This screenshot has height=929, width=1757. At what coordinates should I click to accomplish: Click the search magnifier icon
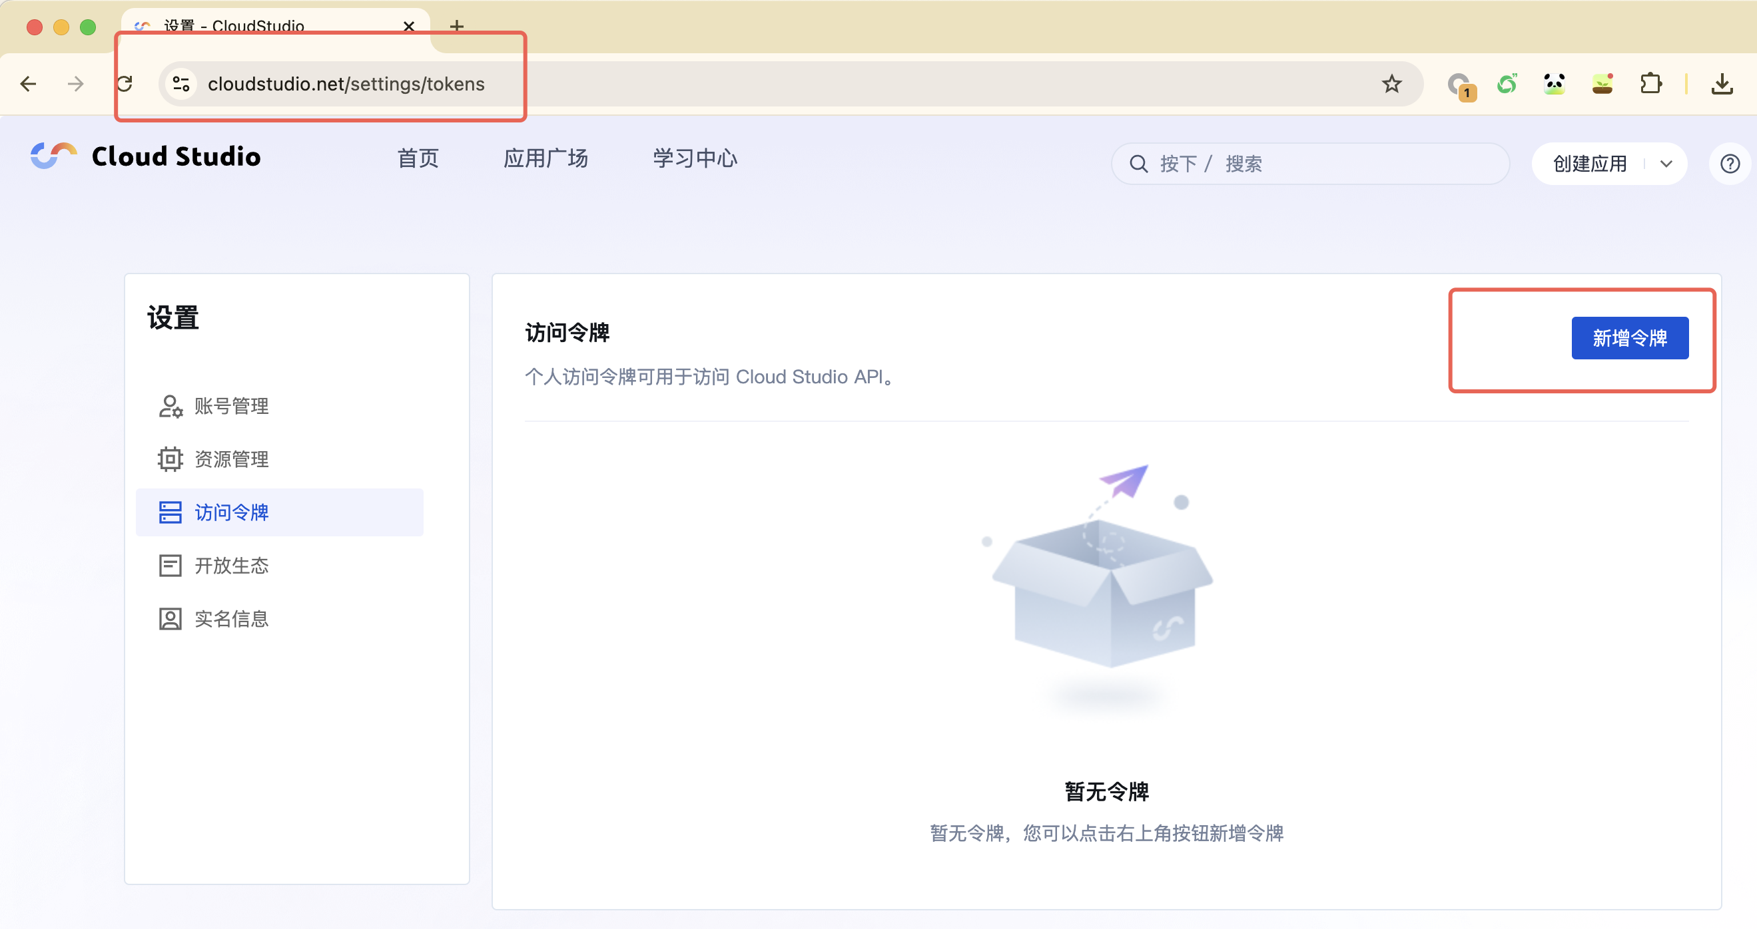[x=1138, y=164]
